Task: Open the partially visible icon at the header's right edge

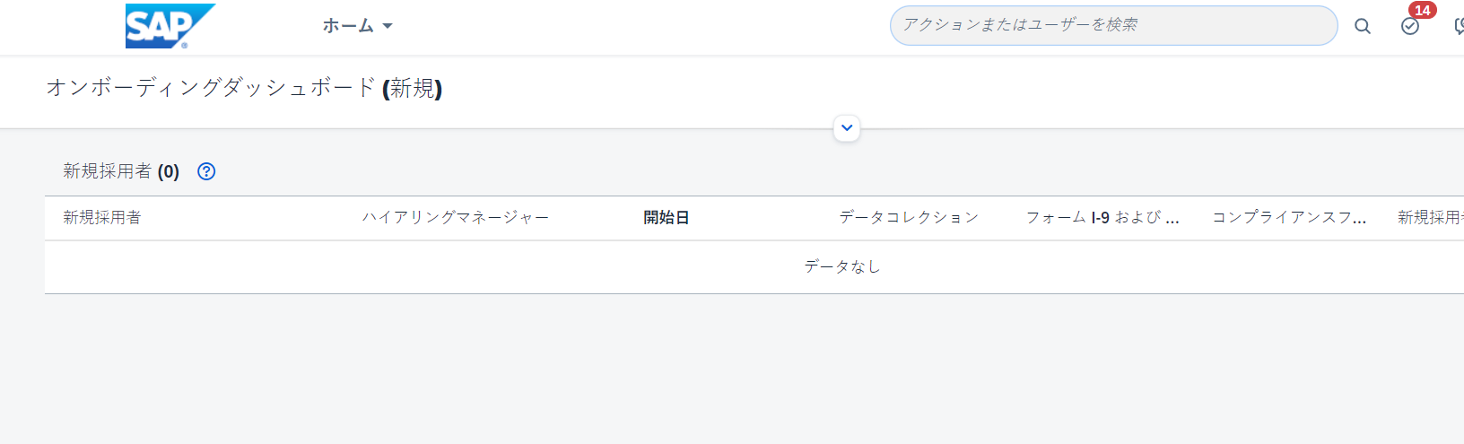Action: 1459,26
